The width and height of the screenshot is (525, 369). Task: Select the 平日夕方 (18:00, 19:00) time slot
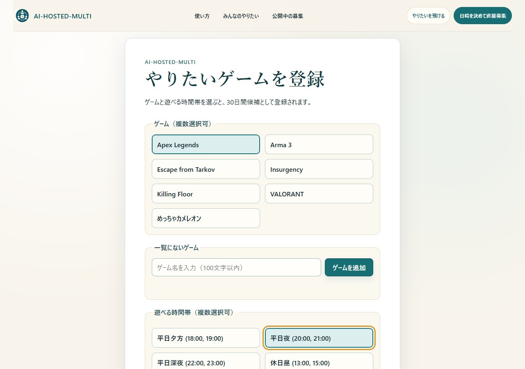point(206,338)
